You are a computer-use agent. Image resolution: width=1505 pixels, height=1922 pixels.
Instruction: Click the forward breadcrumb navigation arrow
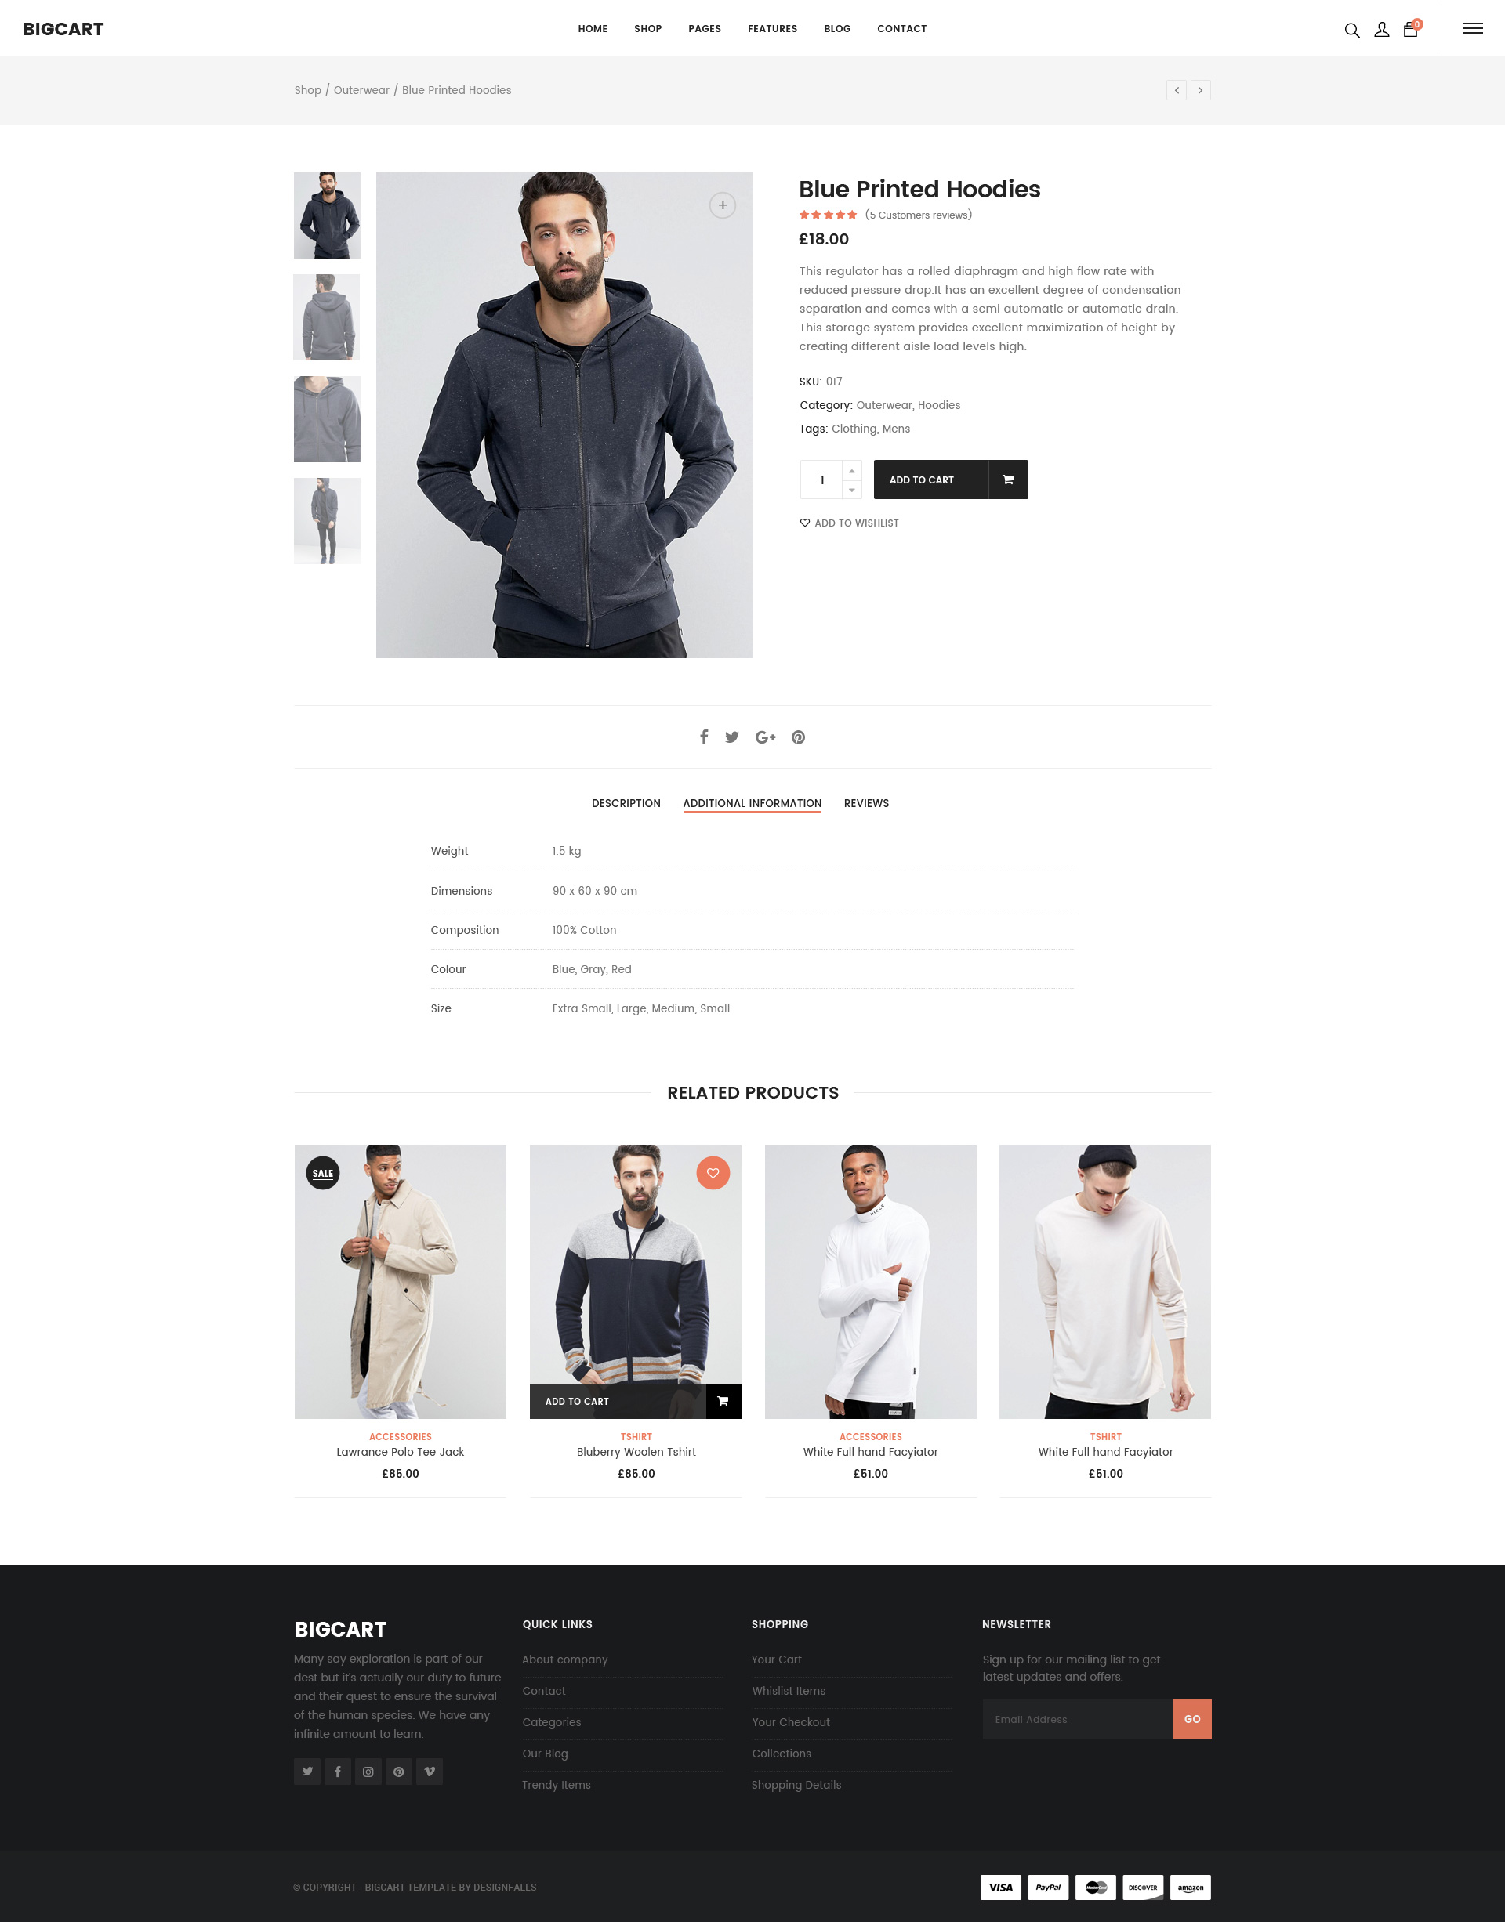(1201, 90)
